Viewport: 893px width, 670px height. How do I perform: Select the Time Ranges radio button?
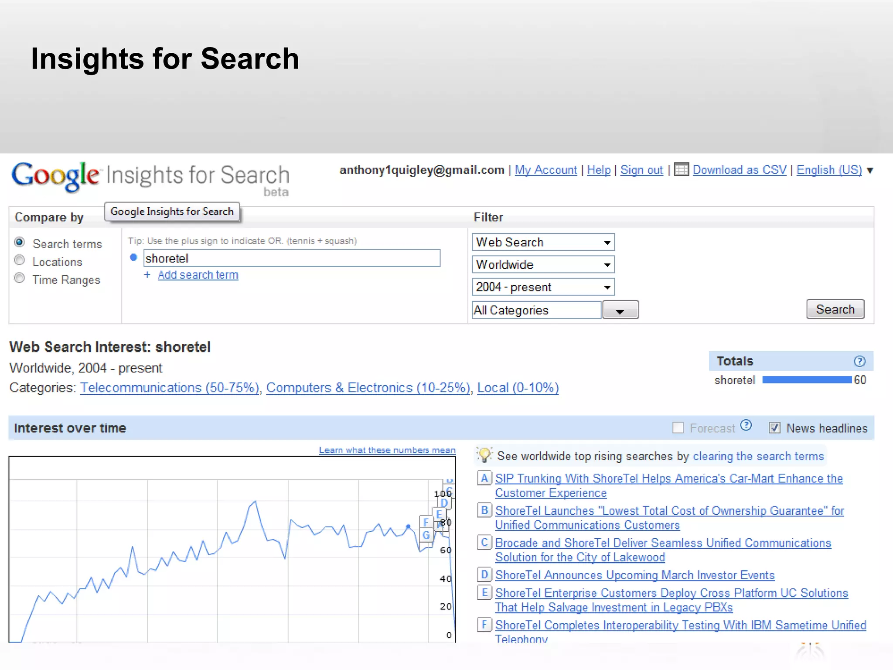[x=20, y=278]
